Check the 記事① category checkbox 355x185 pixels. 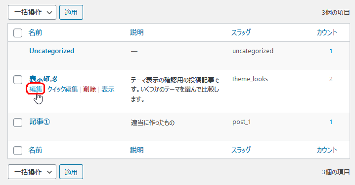point(18,123)
